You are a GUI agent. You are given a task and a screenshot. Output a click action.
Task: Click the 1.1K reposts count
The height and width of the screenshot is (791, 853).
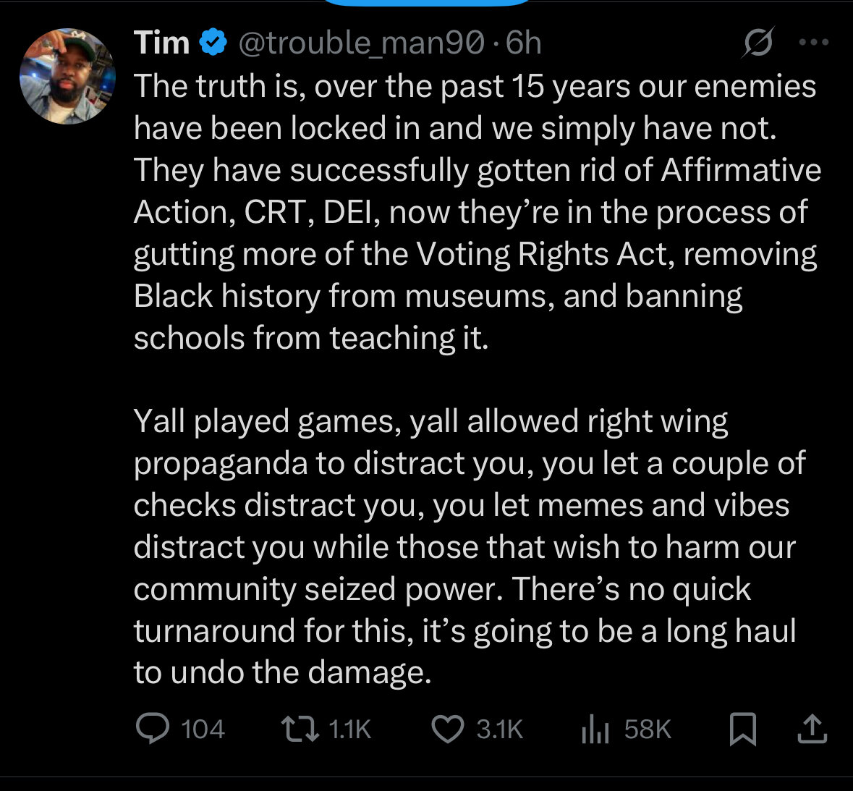pos(349,729)
